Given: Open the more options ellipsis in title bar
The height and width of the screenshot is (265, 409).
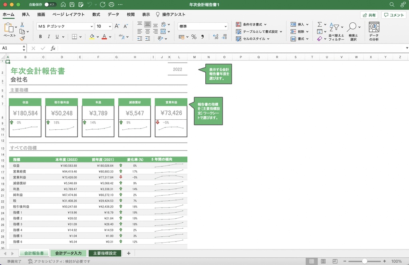Looking at the screenshot, I should click(x=120, y=4).
